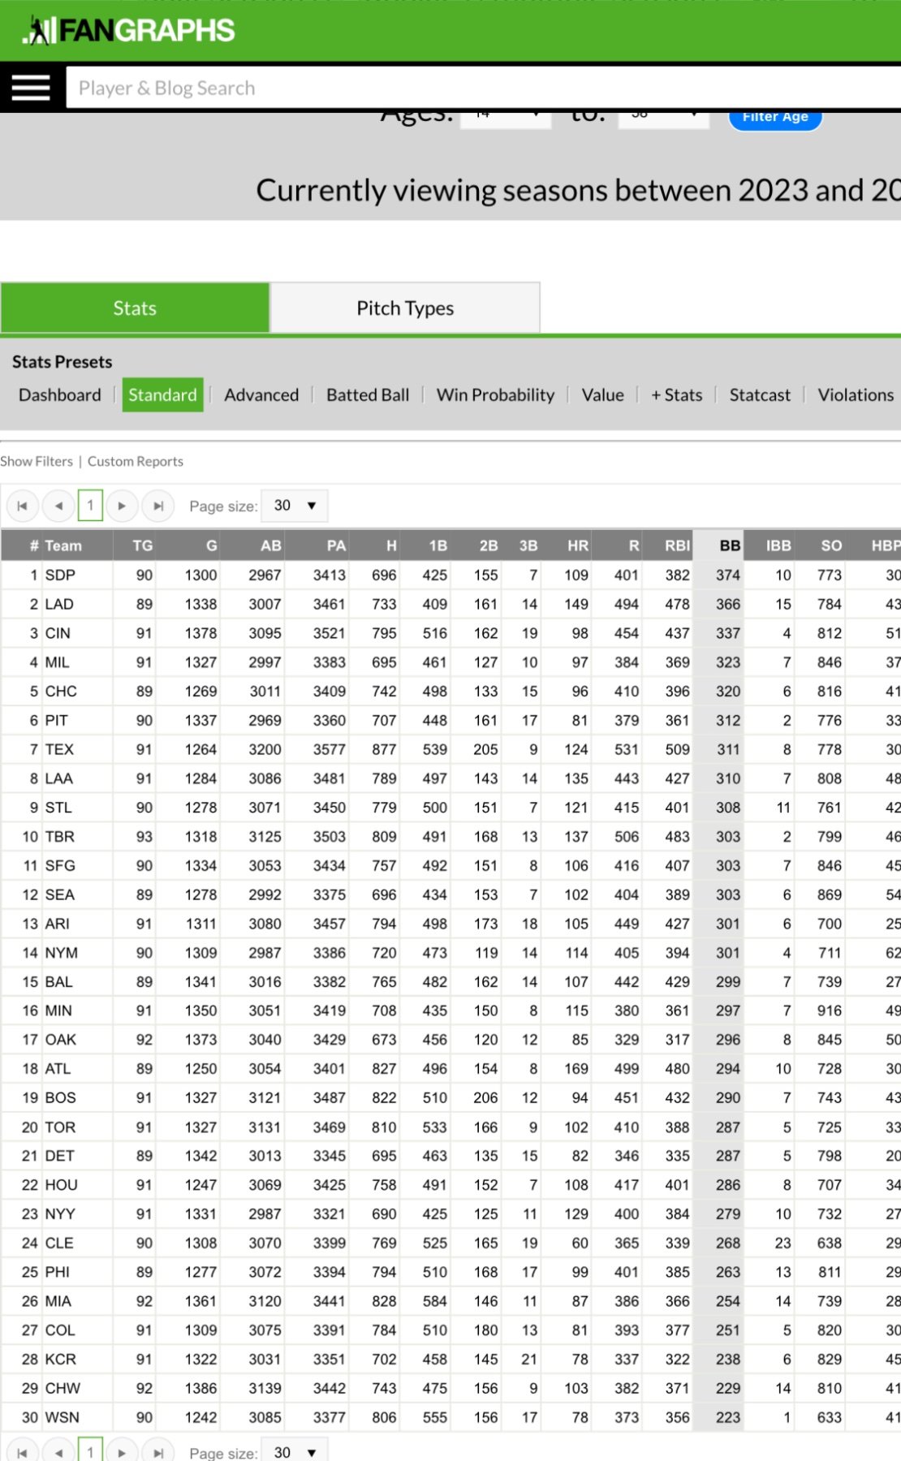The height and width of the screenshot is (1461, 901).
Task: Go to first page in top pager
Action: tap(22, 506)
